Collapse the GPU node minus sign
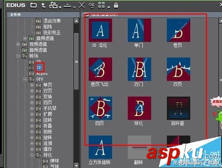222x168 pixels. pos(25,79)
